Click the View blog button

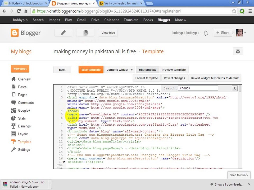click(108, 33)
